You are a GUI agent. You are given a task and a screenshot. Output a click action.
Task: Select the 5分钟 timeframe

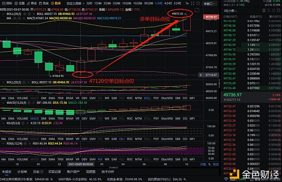coord(117,3)
